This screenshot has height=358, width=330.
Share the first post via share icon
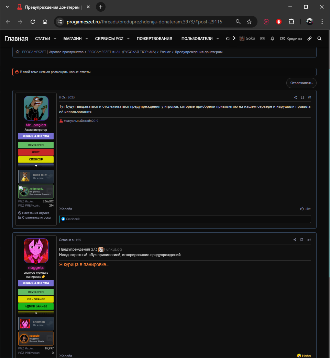coord(295,97)
